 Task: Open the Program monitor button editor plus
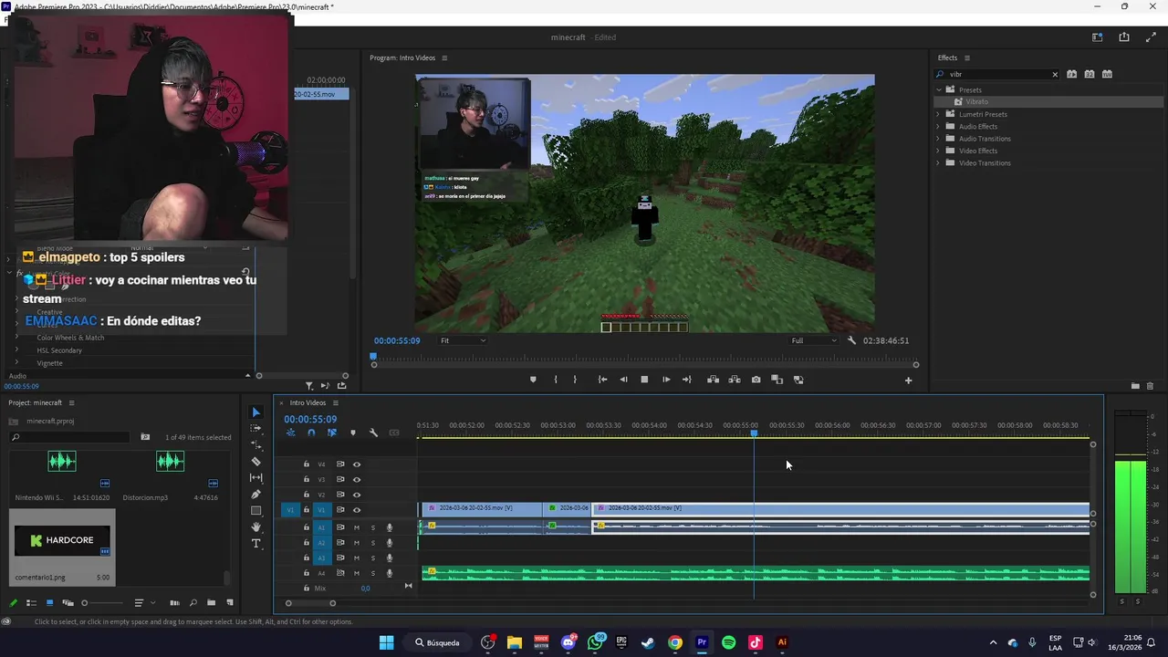[908, 381]
